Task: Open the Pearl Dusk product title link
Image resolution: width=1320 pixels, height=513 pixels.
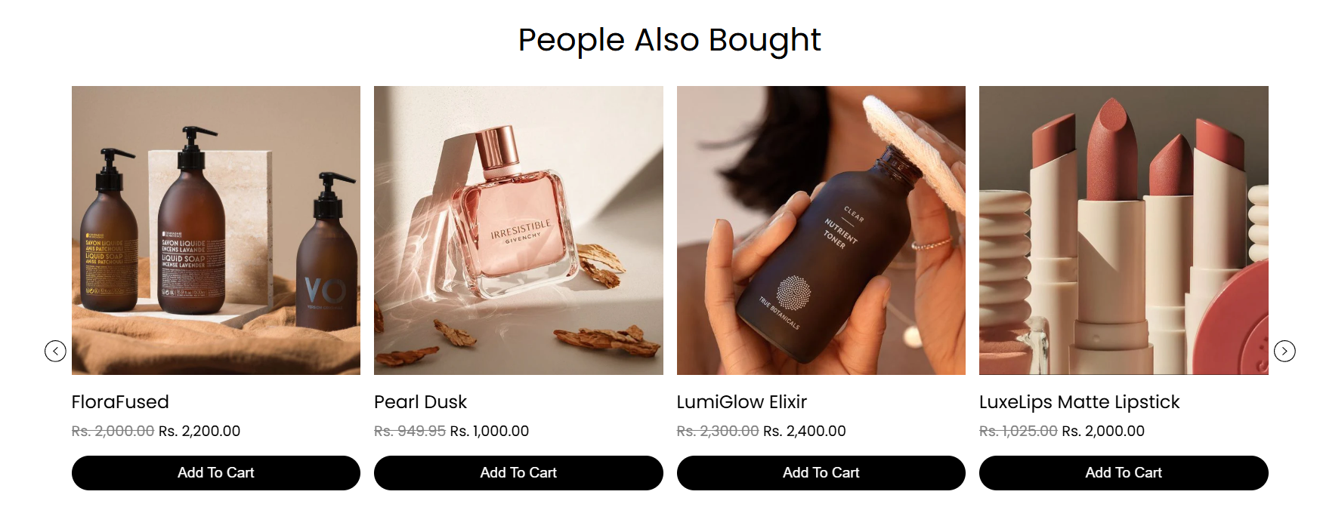Action: click(421, 402)
